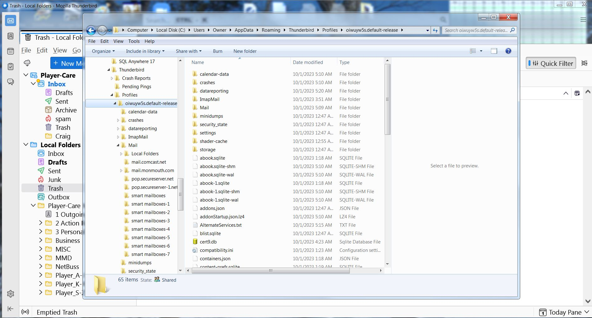Toggle the Explorer preview pane button
Viewport: 592px width, 318px height.
pyautogui.click(x=494, y=51)
